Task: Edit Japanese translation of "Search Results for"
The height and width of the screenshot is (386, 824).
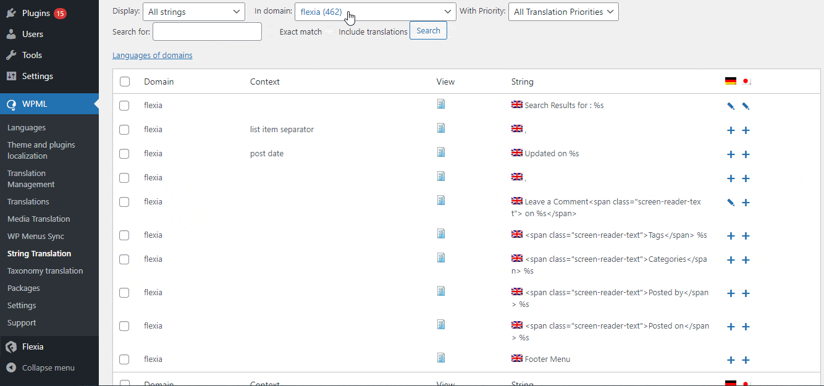Action: pyautogui.click(x=746, y=106)
